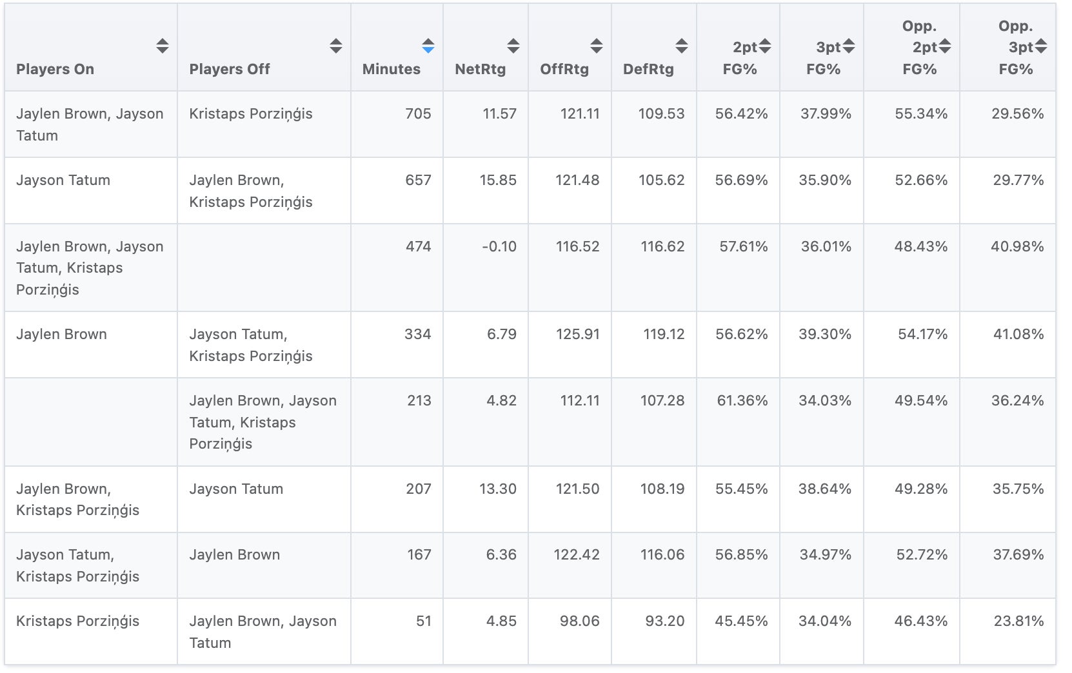Click the Players On header label
1072x673 pixels.
[55, 69]
